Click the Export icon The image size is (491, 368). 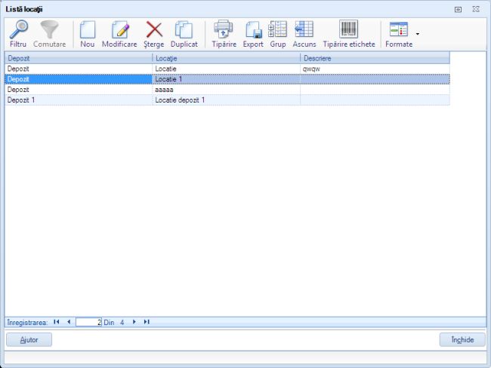pos(253,34)
